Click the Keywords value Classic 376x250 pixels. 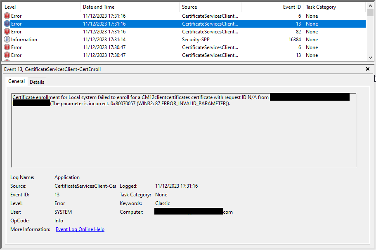click(163, 203)
